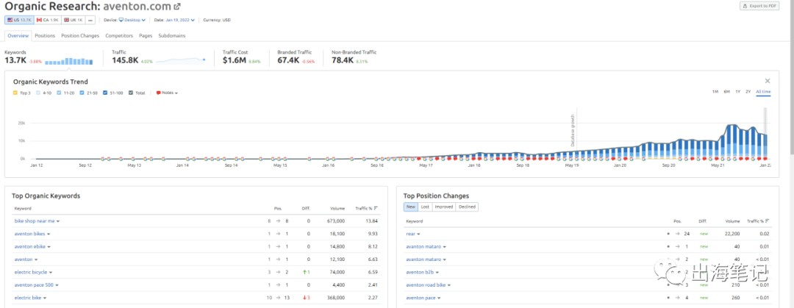
Task: Switch to the Canada flag database
Action: pos(47,20)
